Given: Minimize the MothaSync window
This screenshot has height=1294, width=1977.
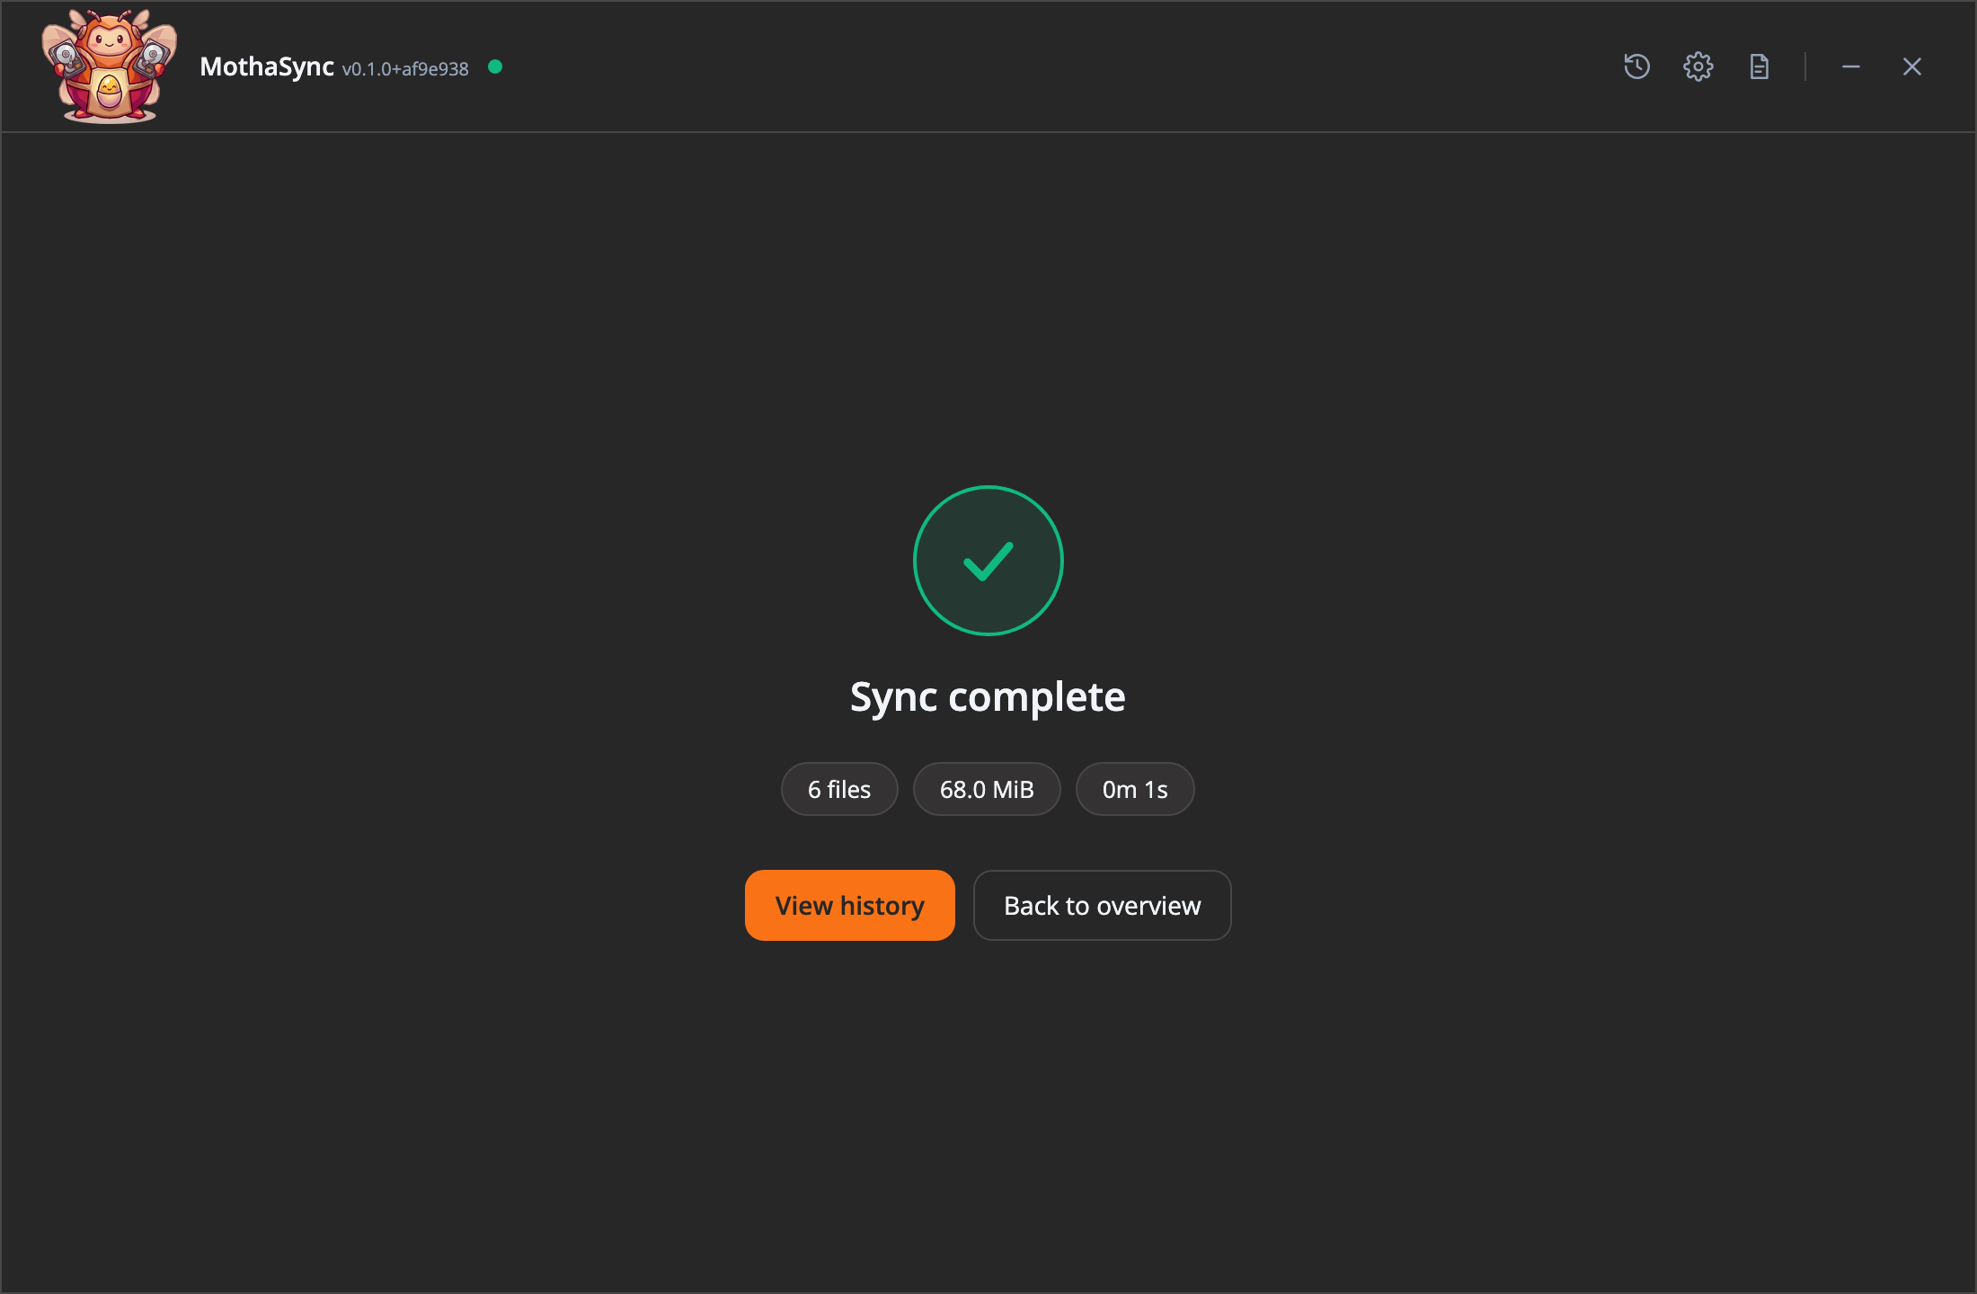Looking at the screenshot, I should pos(1850,66).
